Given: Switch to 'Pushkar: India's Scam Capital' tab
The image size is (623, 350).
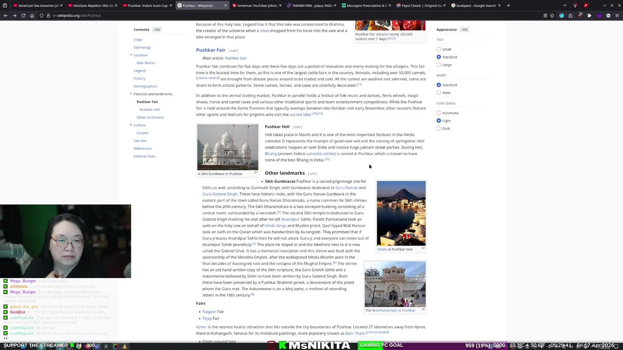Looking at the screenshot, I should tap(147, 5).
